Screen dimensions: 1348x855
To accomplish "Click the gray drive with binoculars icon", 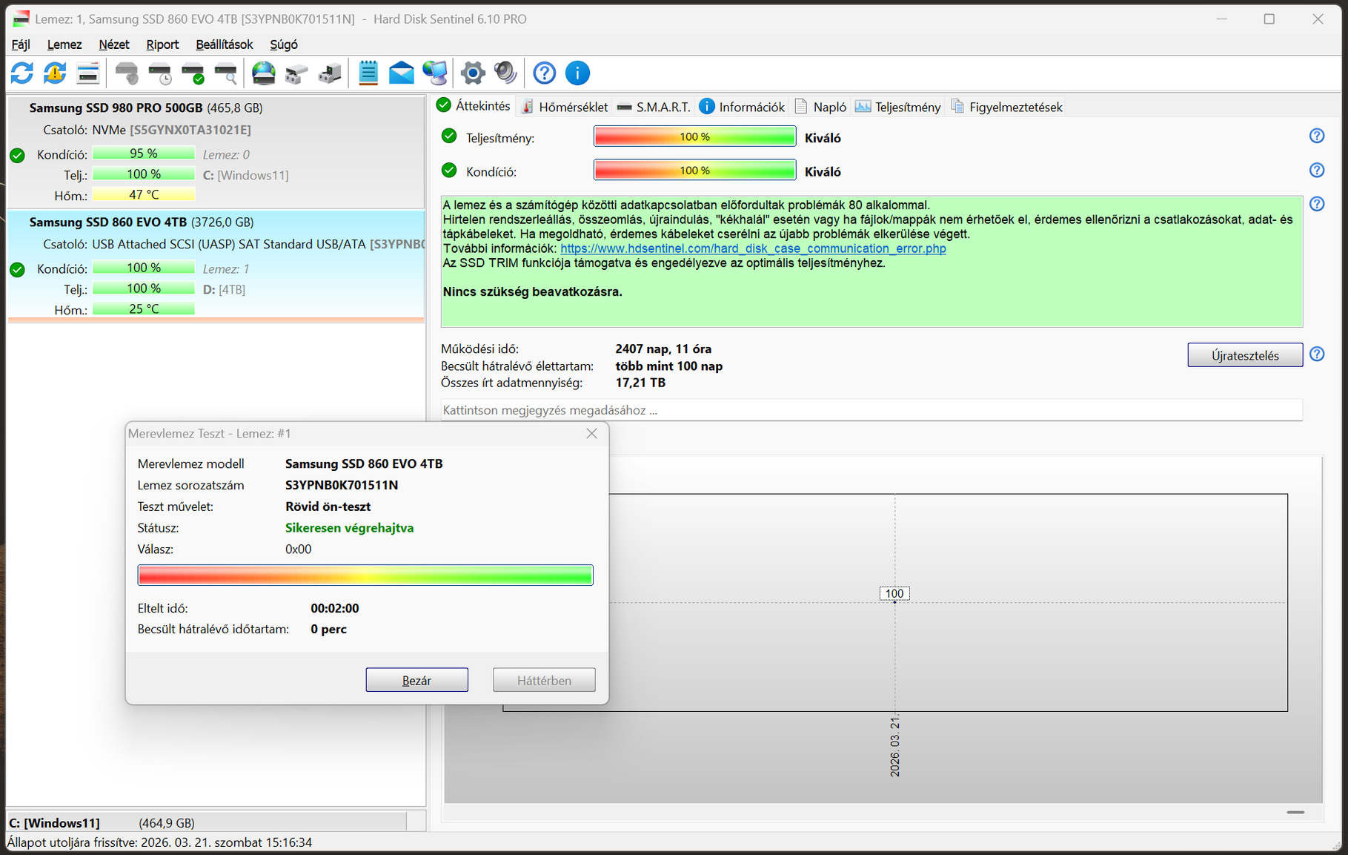I will (x=296, y=73).
